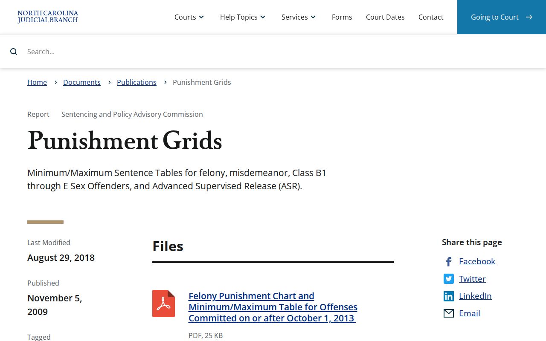
Task: Focus the Search input field
Action: 273,52
